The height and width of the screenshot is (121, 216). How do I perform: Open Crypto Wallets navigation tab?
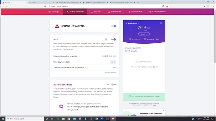click(158, 12)
